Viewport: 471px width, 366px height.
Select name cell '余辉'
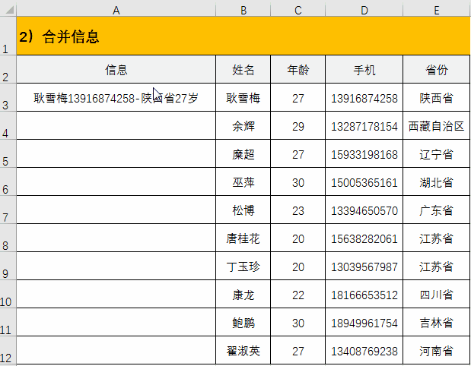pos(243,125)
